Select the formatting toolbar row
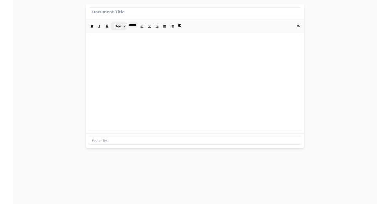This screenshot has width=390, height=204. click(227, 26)
